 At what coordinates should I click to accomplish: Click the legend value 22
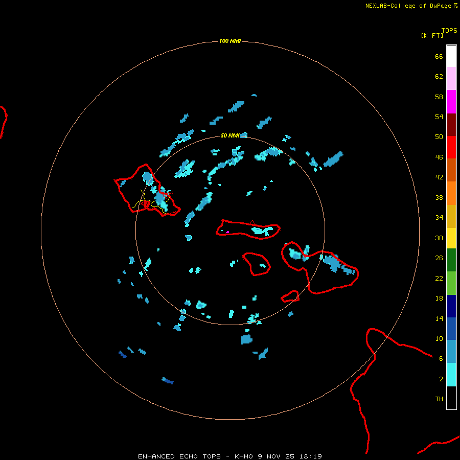click(x=439, y=278)
